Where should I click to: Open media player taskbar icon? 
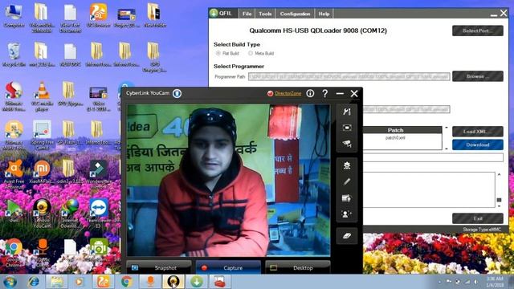[x=80, y=282]
